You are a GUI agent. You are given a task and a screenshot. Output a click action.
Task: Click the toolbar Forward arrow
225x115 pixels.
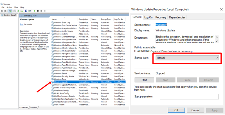pyautogui.click(x=5, y=11)
